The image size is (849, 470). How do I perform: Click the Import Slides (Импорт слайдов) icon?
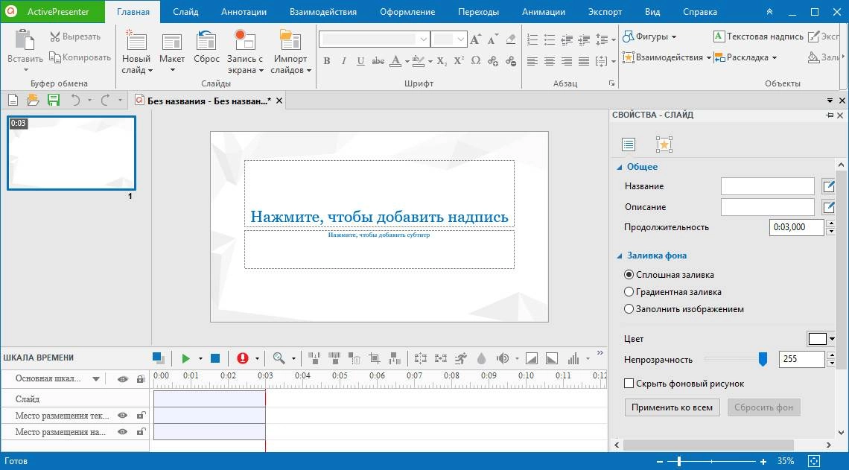tap(290, 41)
